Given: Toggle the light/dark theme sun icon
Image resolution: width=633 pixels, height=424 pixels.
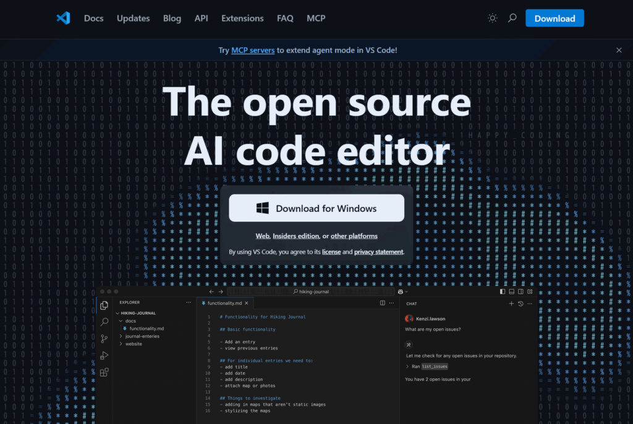Looking at the screenshot, I should 492,18.
